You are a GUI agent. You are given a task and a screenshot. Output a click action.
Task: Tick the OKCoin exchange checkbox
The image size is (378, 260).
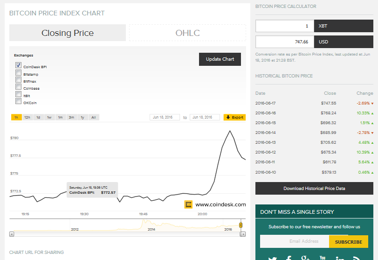coord(18,101)
